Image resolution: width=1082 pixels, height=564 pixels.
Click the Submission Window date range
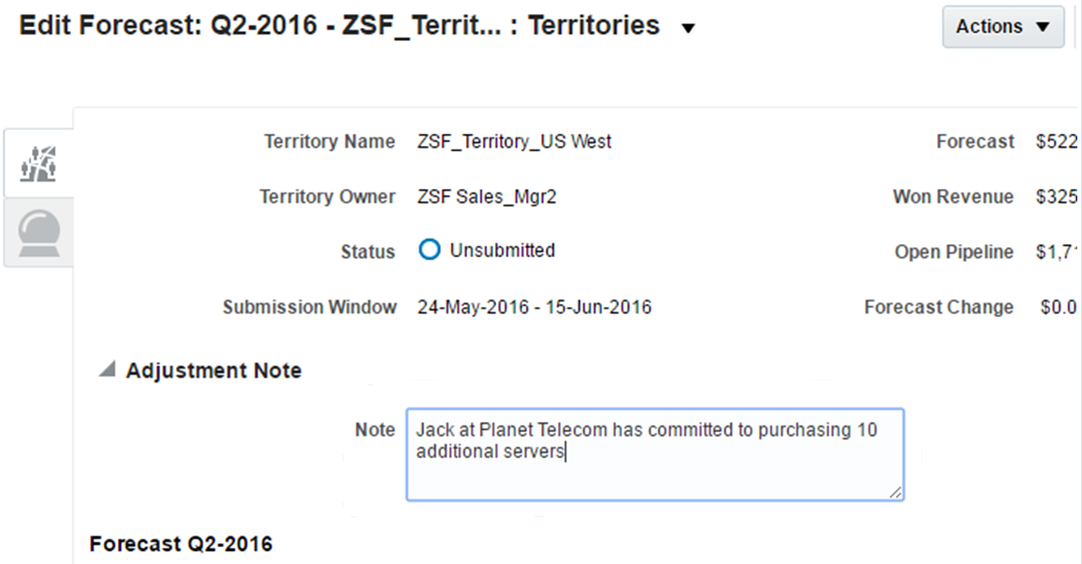pos(534,307)
